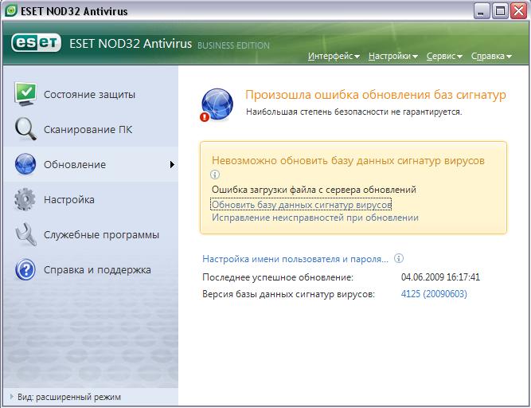Expand the Обновление submenu arrow

[x=173, y=164]
